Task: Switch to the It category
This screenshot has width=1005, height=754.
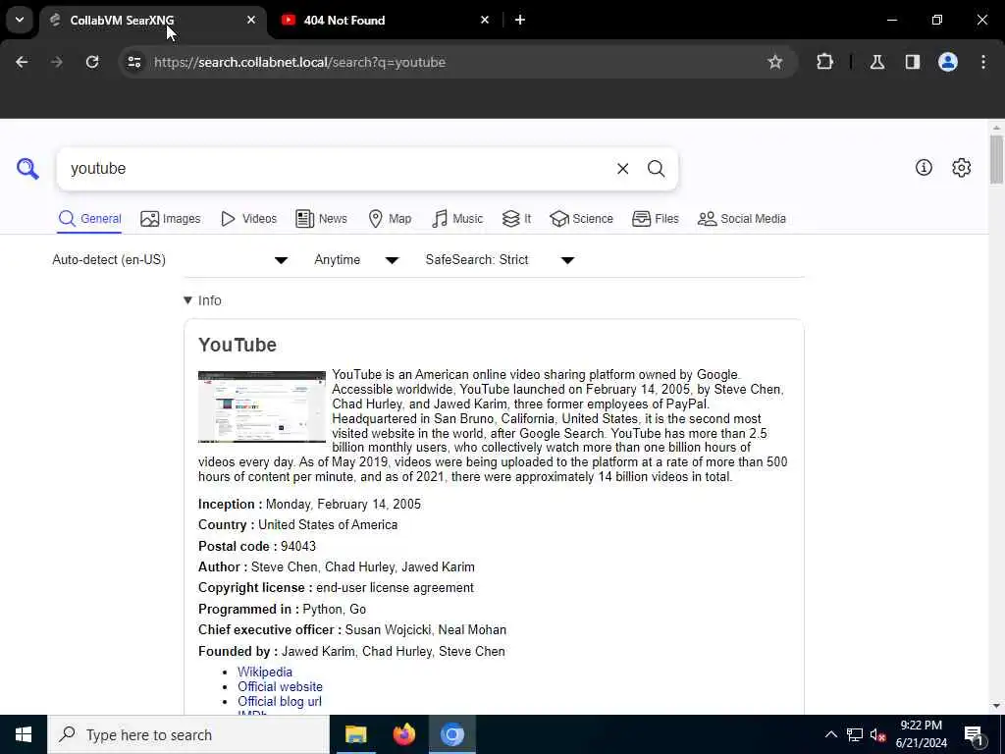Action: click(x=516, y=219)
